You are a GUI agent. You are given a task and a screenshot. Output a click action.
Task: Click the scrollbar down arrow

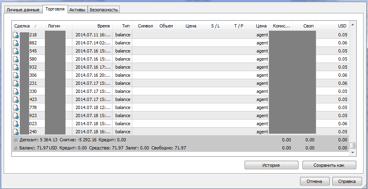tap(353, 153)
